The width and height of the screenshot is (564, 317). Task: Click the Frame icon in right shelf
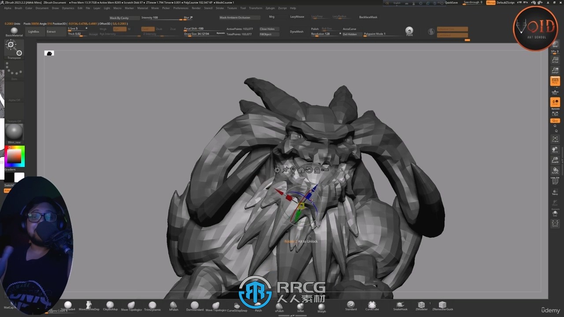coord(555,139)
